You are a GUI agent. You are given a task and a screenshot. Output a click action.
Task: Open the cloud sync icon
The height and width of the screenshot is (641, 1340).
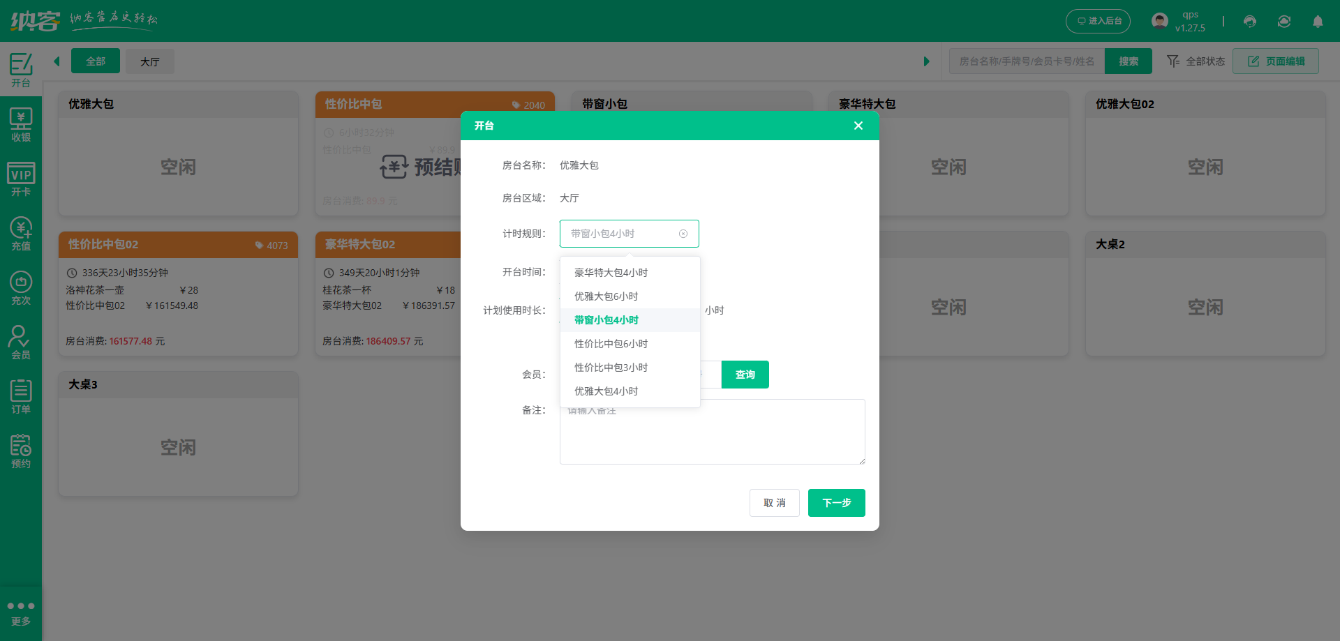coord(1284,22)
